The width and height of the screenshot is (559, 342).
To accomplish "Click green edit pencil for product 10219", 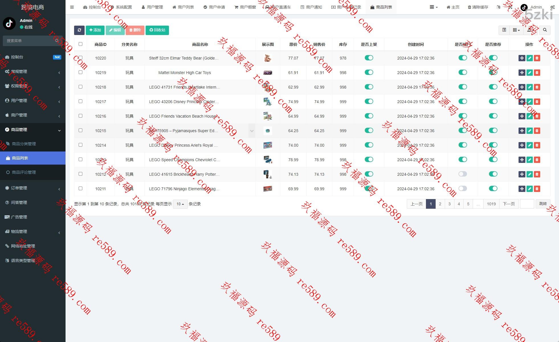I will (x=529, y=73).
